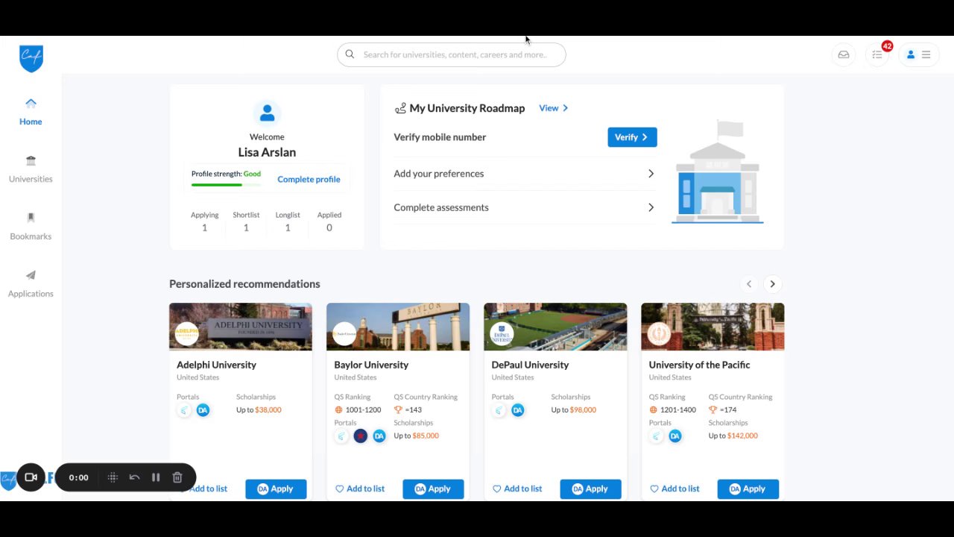Open the inbox messages icon

[844, 54]
